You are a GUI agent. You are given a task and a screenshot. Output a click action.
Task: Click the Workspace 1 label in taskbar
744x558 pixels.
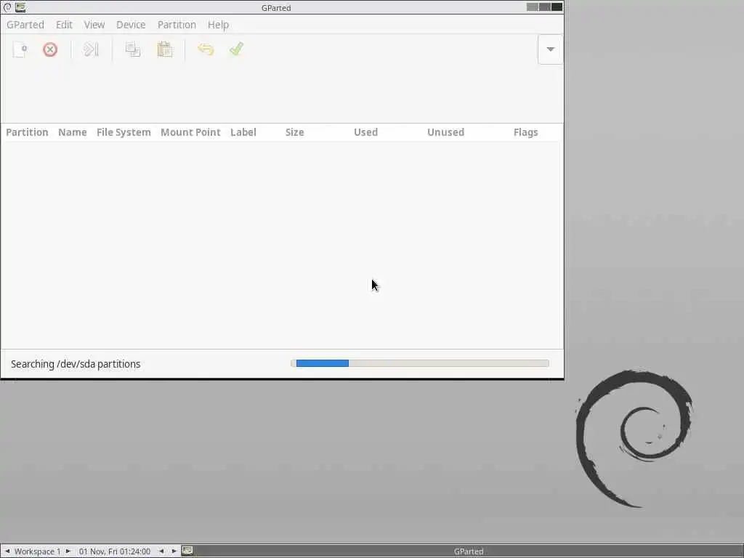point(38,551)
